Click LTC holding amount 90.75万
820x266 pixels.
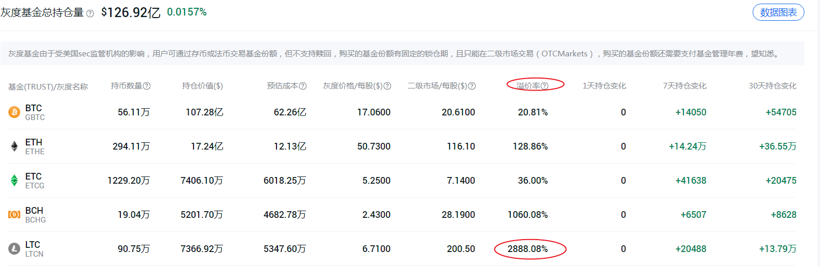(x=134, y=249)
